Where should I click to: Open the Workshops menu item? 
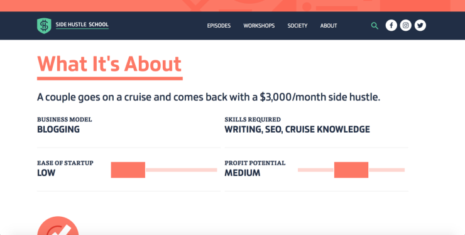[x=259, y=26]
